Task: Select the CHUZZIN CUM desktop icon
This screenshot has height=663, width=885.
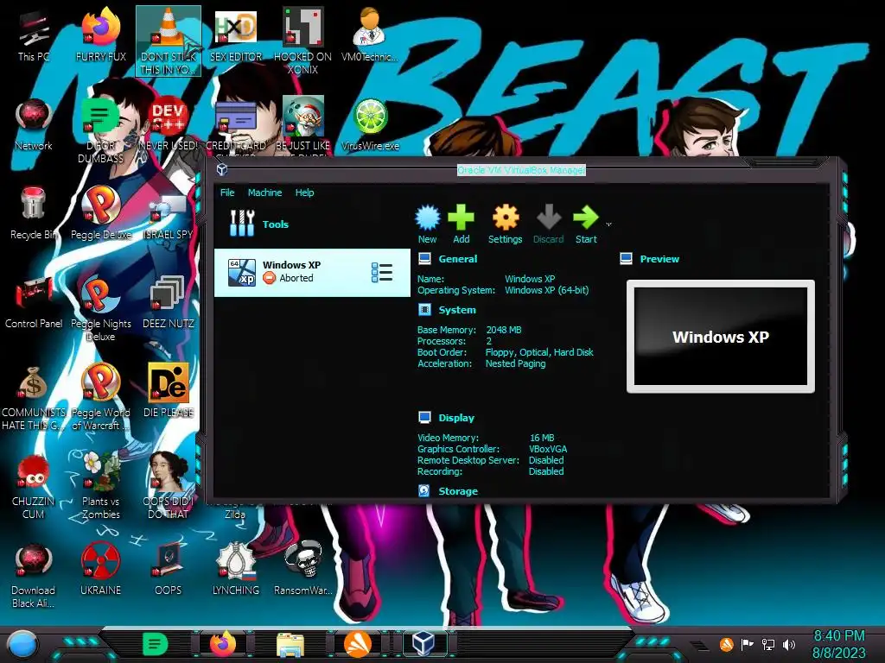Action: (x=34, y=485)
